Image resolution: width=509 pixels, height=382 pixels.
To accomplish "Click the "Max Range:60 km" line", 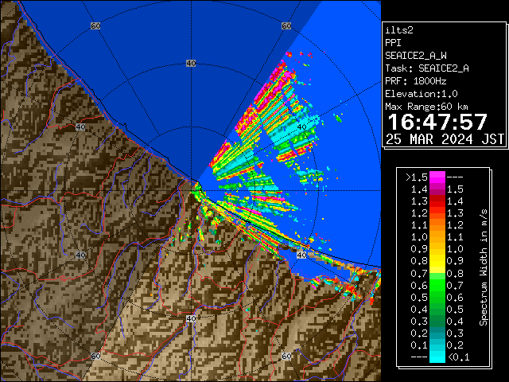I will (426, 107).
